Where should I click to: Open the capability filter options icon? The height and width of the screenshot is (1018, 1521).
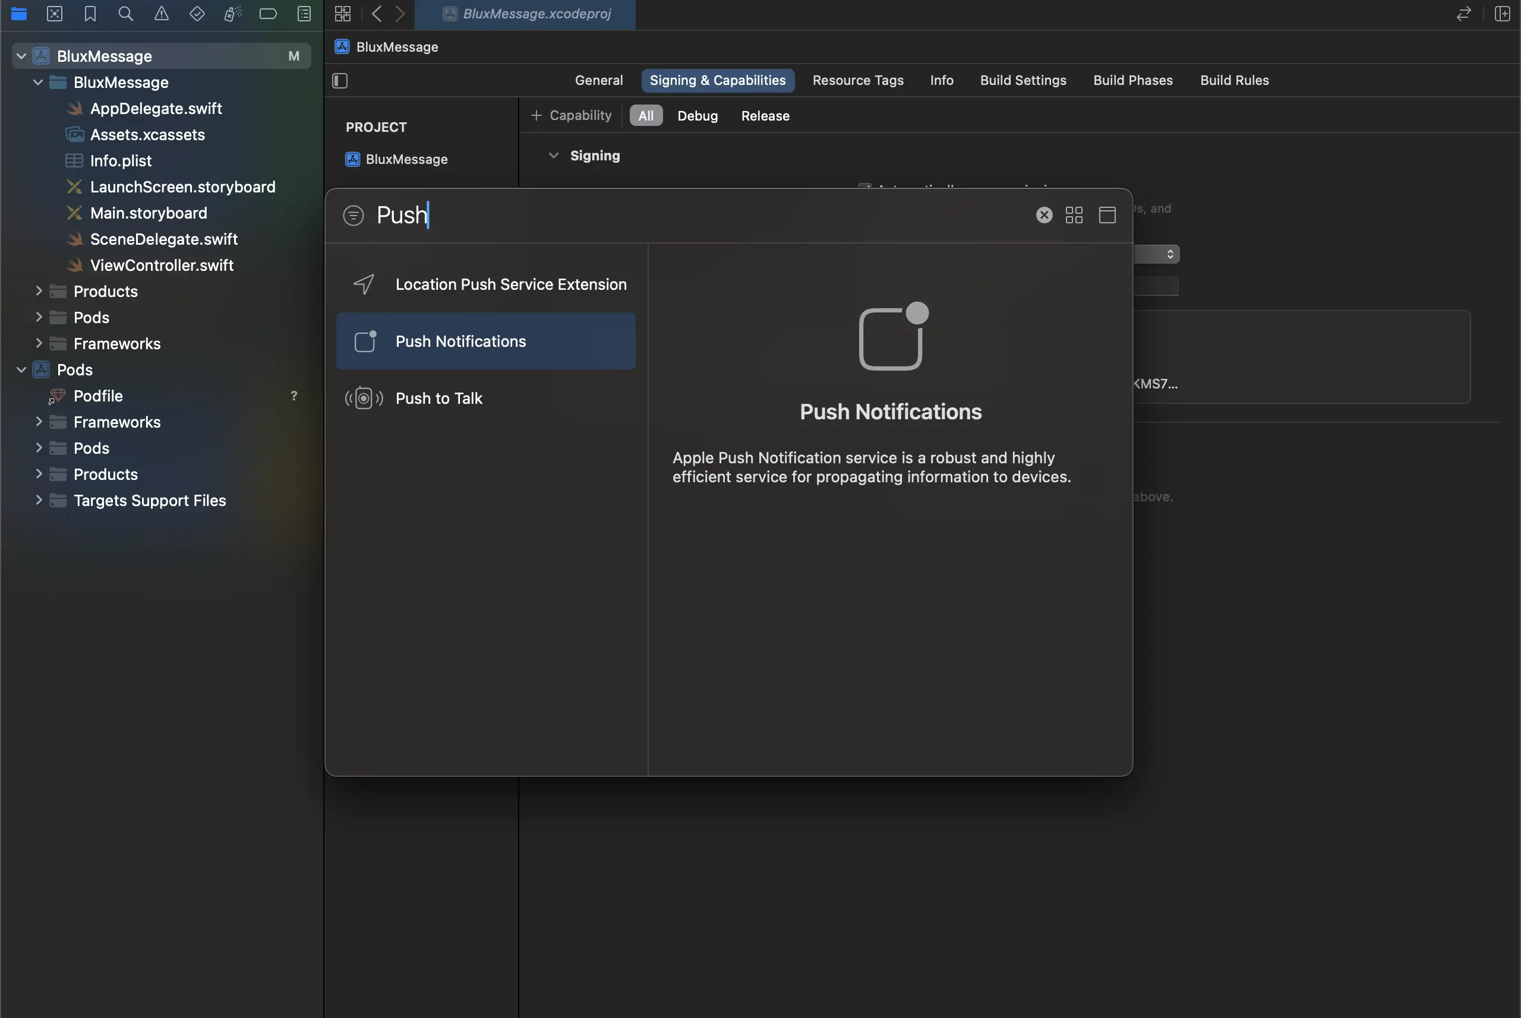pos(354,216)
